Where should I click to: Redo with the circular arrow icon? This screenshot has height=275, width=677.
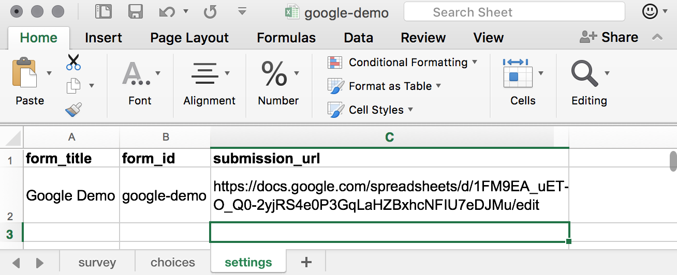tap(210, 12)
